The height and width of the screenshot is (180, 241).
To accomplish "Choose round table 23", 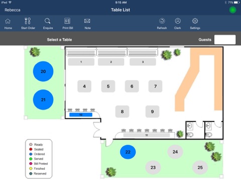I will coord(153,167).
